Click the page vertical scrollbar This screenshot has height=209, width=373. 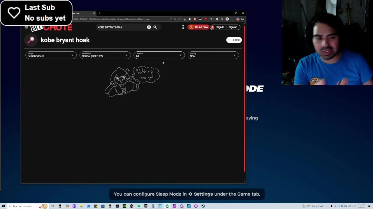(244, 99)
